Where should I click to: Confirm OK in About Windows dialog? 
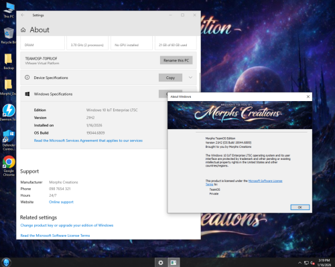pos(300,207)
